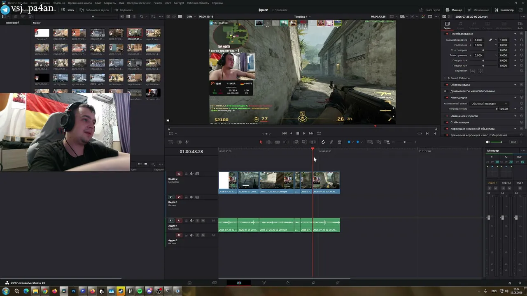Zoom out the timeline with minus
This screenshot has height=296, width=527.
coord(394,142)
